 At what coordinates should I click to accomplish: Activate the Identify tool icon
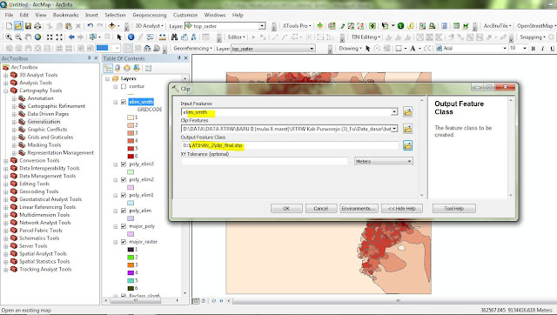[131, 37]
